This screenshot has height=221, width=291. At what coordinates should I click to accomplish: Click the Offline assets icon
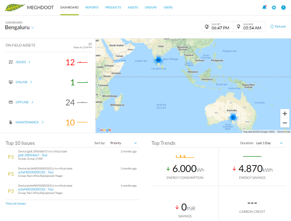(x=10, y=102)
